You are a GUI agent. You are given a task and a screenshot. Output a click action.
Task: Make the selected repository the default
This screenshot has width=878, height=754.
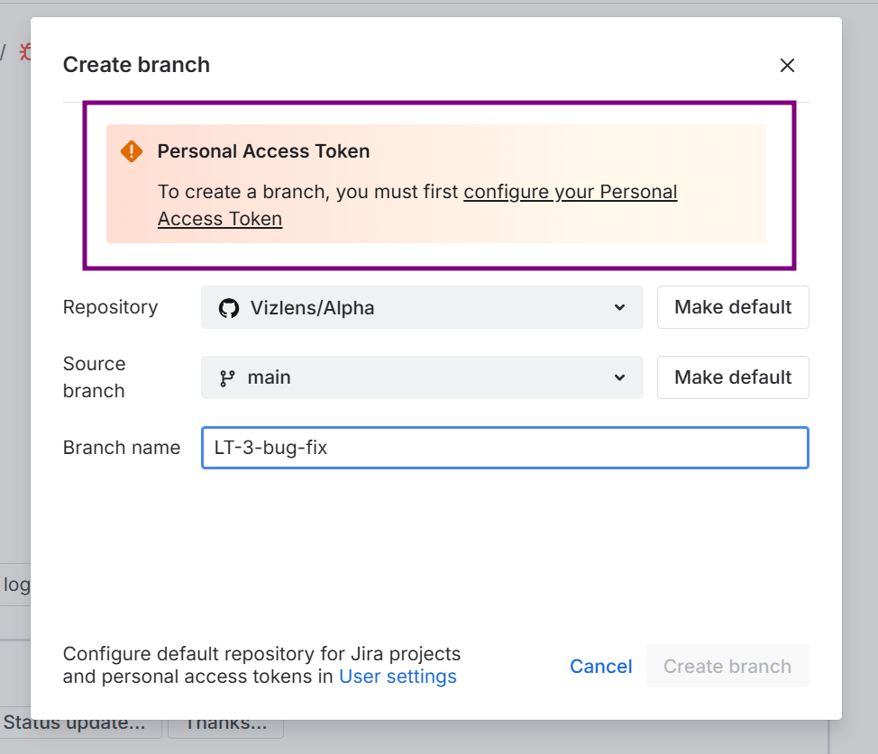coord(732,307)
